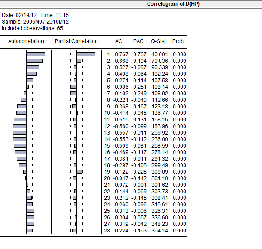Click the Correlogram of D(HP) title
Image resolution: width=262 pixels, height=249 pixels.
pyautogui.click(x=173, y=4)
